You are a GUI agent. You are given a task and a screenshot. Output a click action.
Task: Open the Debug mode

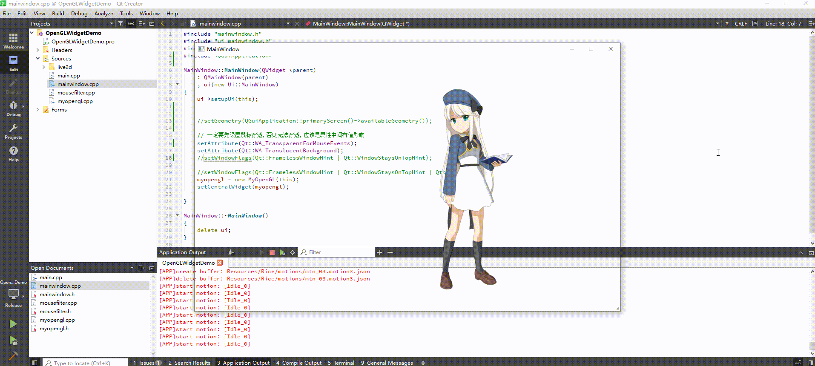[x=14, y=109]
